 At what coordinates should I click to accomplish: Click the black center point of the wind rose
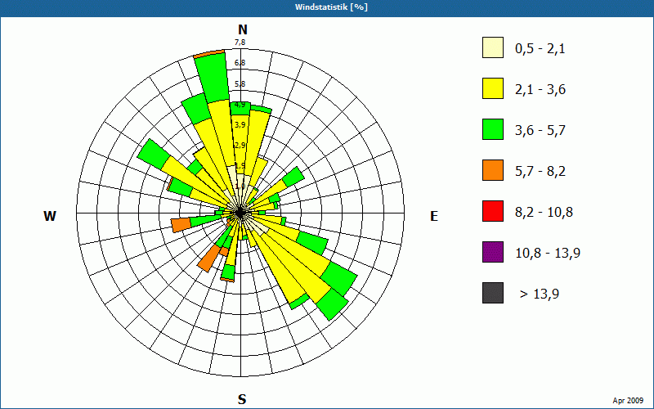point(240,213)
